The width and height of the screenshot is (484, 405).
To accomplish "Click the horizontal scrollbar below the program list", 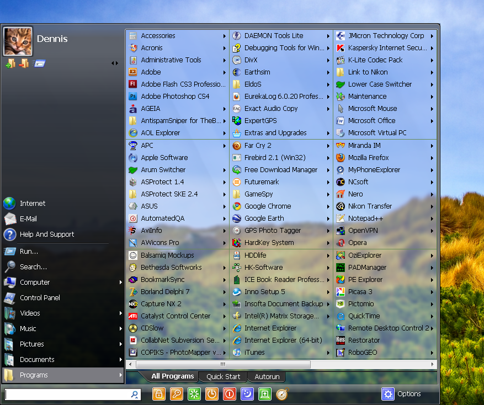I will coord(222,364).
